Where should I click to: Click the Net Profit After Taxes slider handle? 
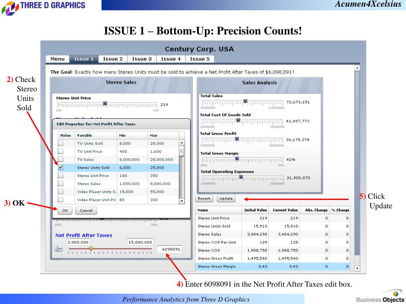[91, 249]
